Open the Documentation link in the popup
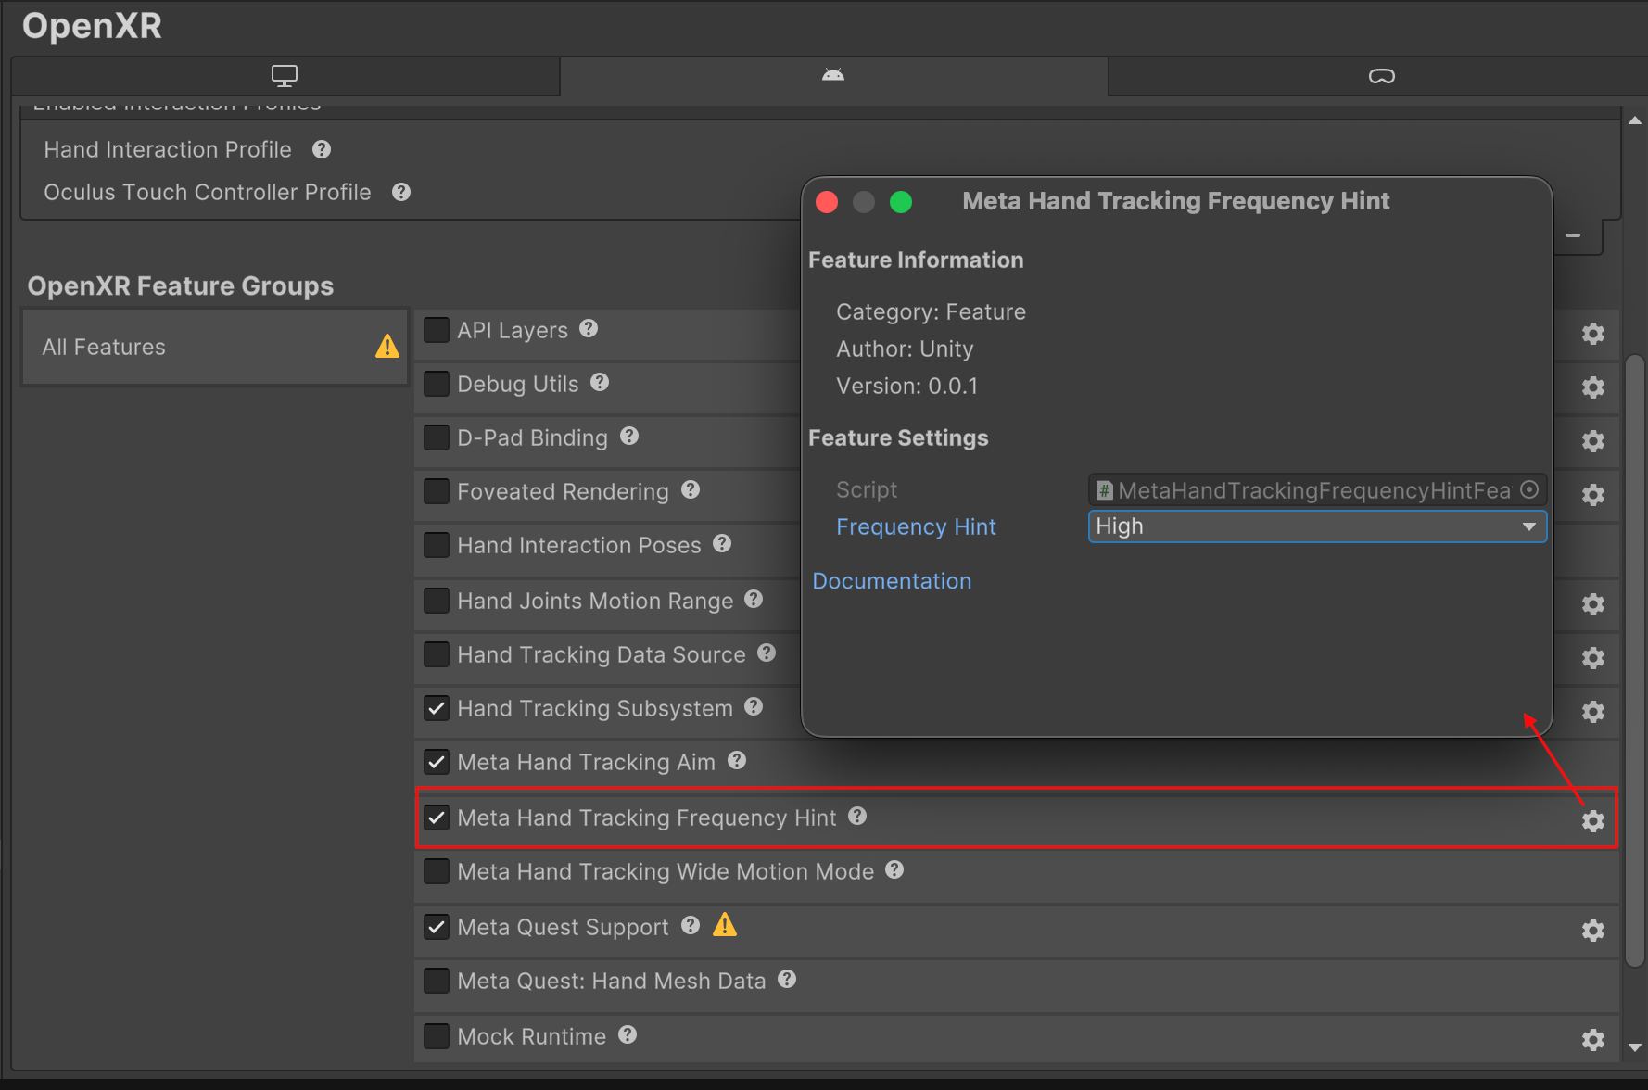Image resolution: width=1648 pixels, height=1090 pixels. [x=892, y=581]
